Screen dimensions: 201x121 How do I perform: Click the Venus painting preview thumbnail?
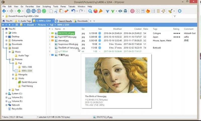tap(116, 75)
